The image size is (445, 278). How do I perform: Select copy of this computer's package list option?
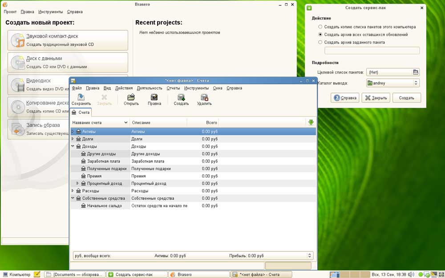(x=320, y=27)
